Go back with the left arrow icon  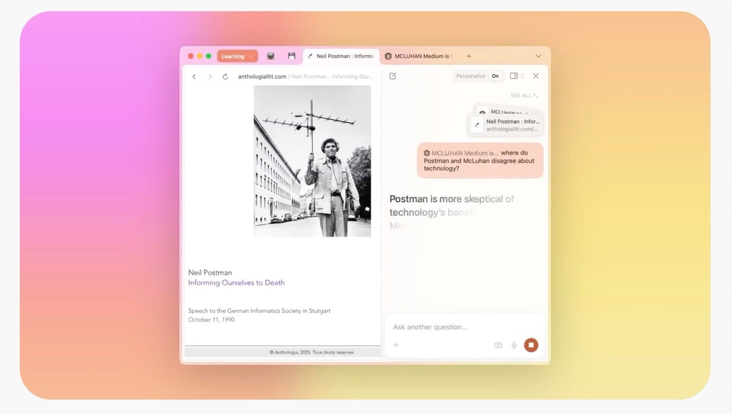[x=194, y=77]
